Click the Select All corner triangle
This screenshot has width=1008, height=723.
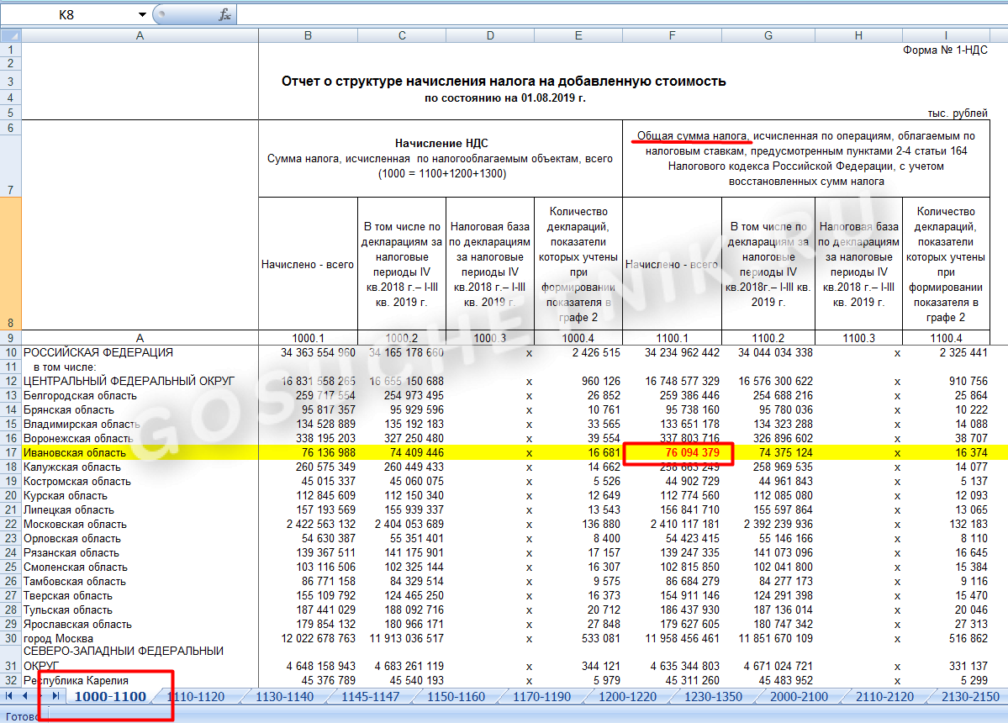[x=10, y=35]
